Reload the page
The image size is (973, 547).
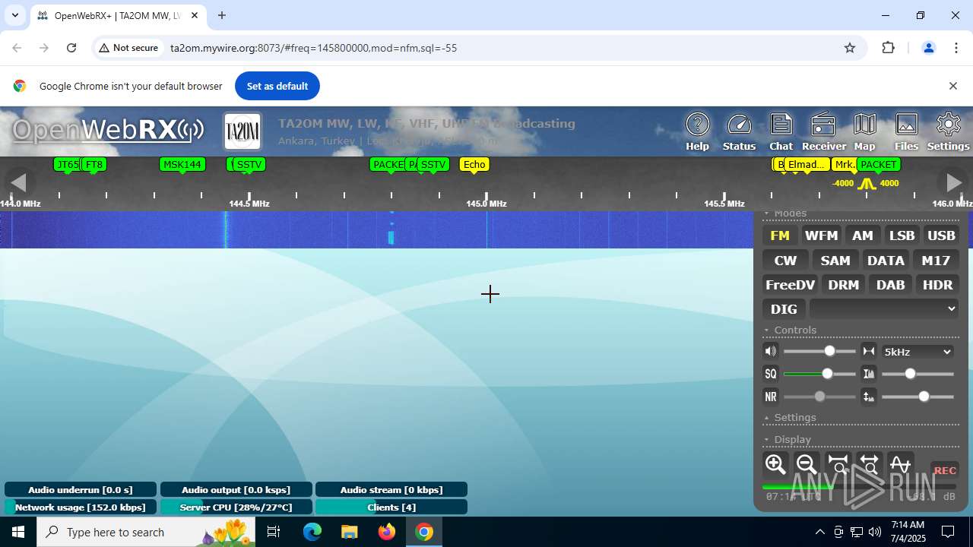[71, 48]
